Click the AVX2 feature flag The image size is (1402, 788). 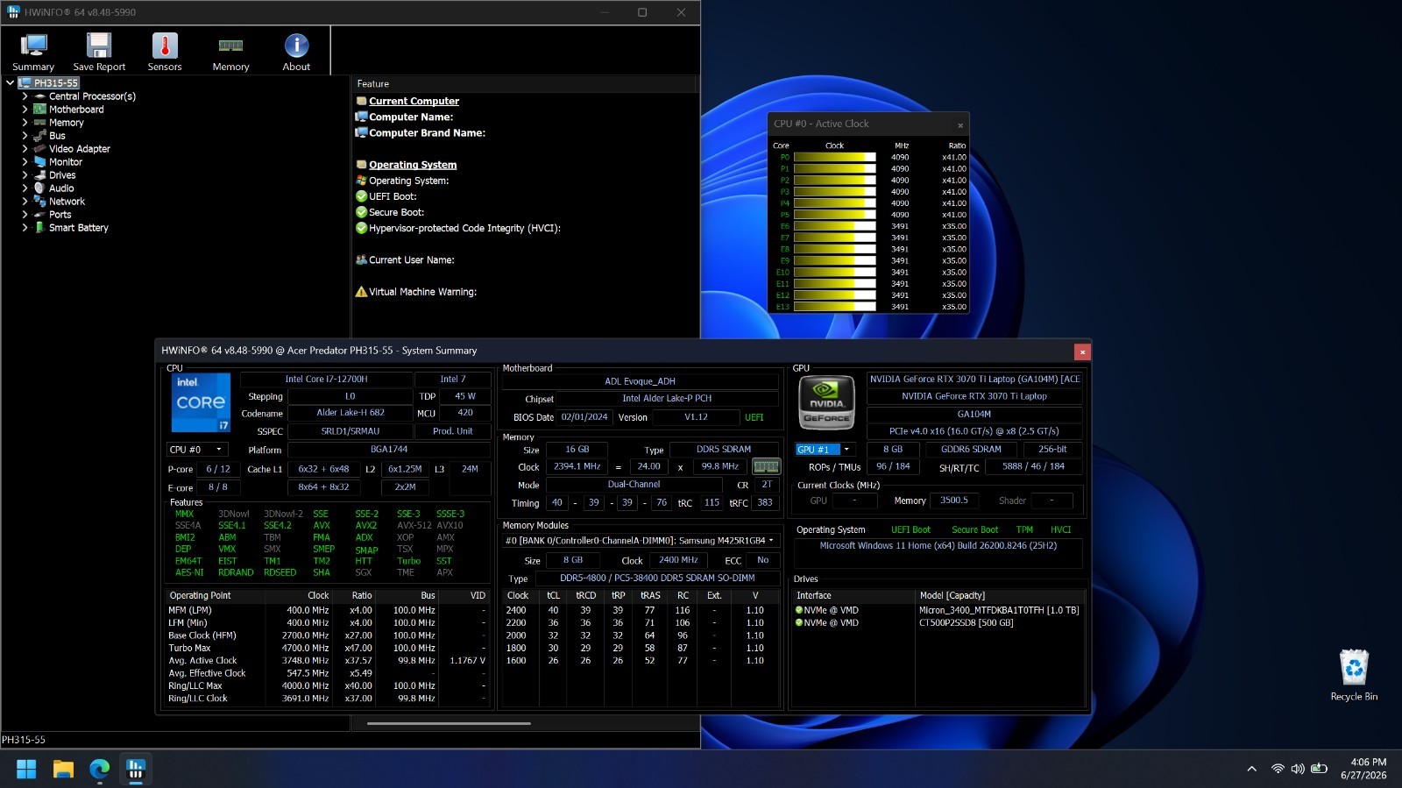tap(366, 526)
